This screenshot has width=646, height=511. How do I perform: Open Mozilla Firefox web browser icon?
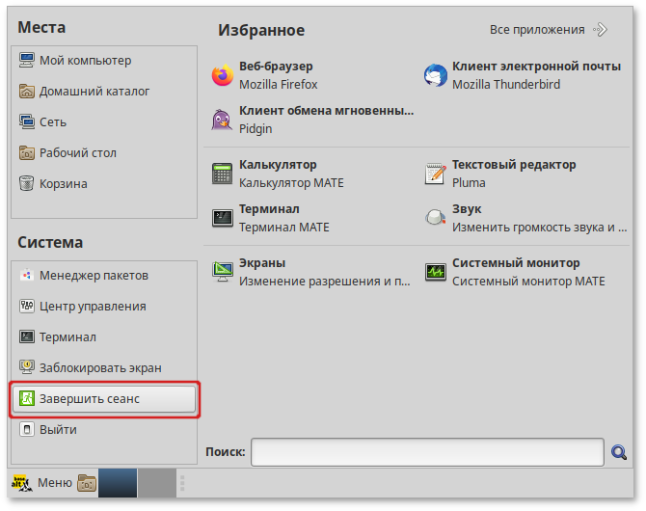222,75
